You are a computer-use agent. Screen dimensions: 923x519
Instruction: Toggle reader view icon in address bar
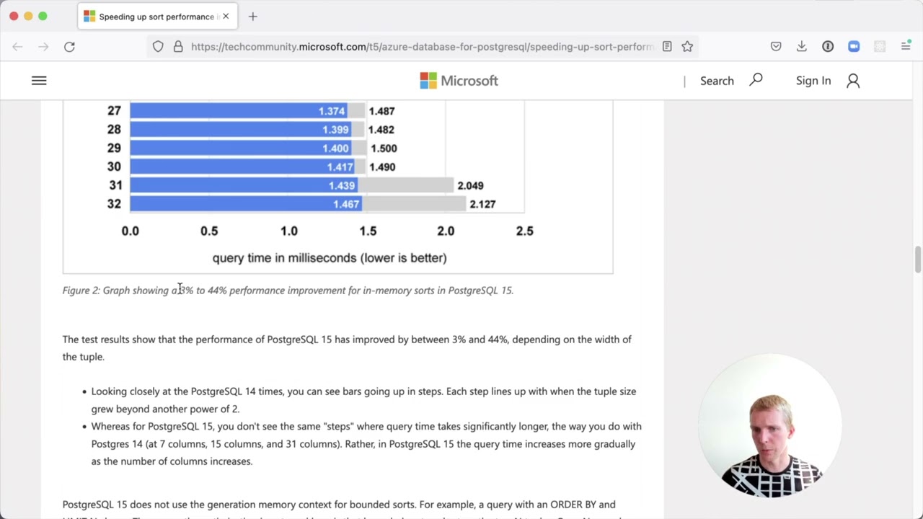tap(667, 47)
